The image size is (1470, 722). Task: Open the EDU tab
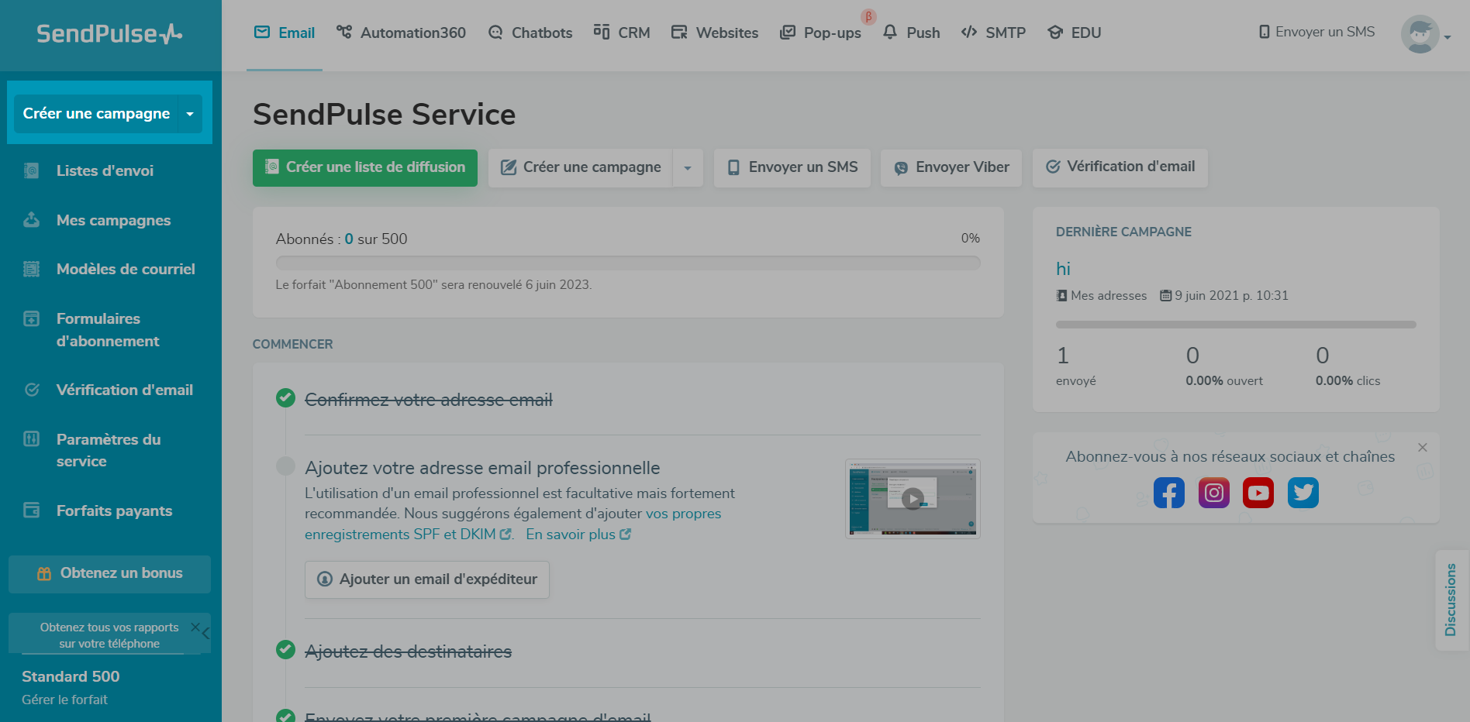pos(1074,33)
